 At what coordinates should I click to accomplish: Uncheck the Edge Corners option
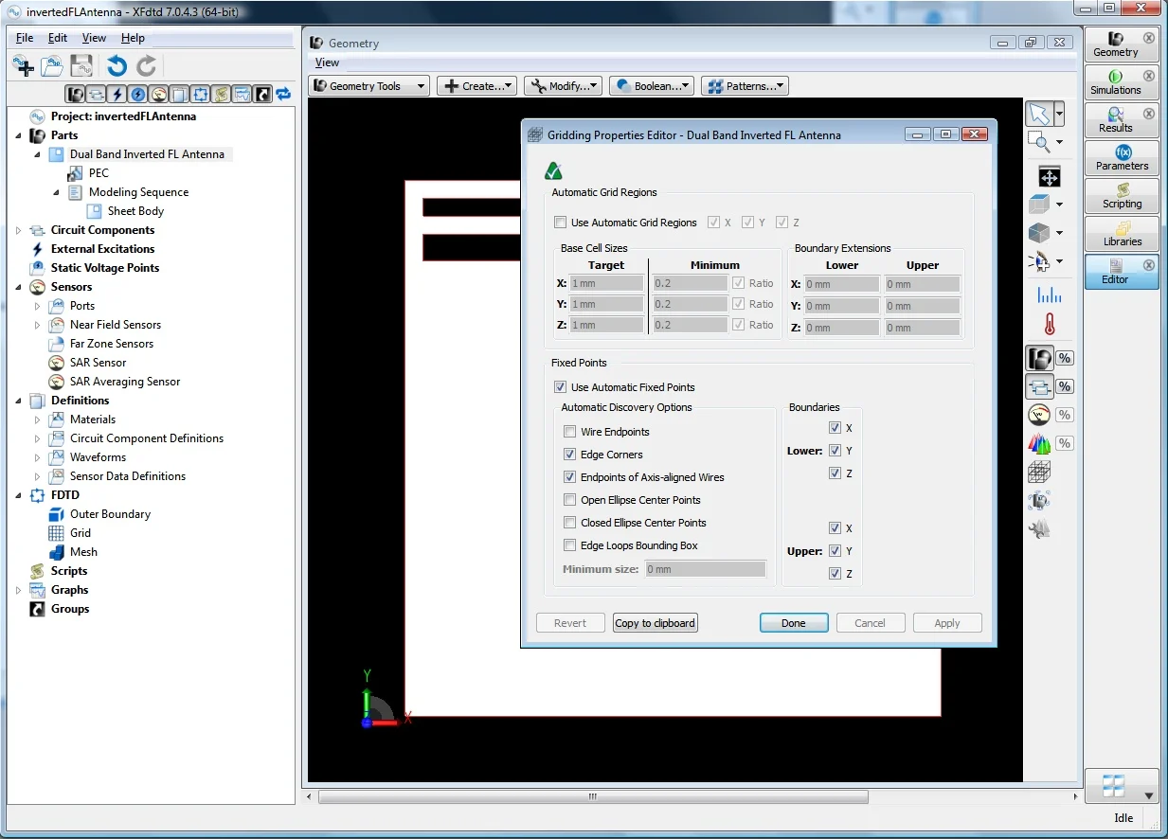pos(570,455)
